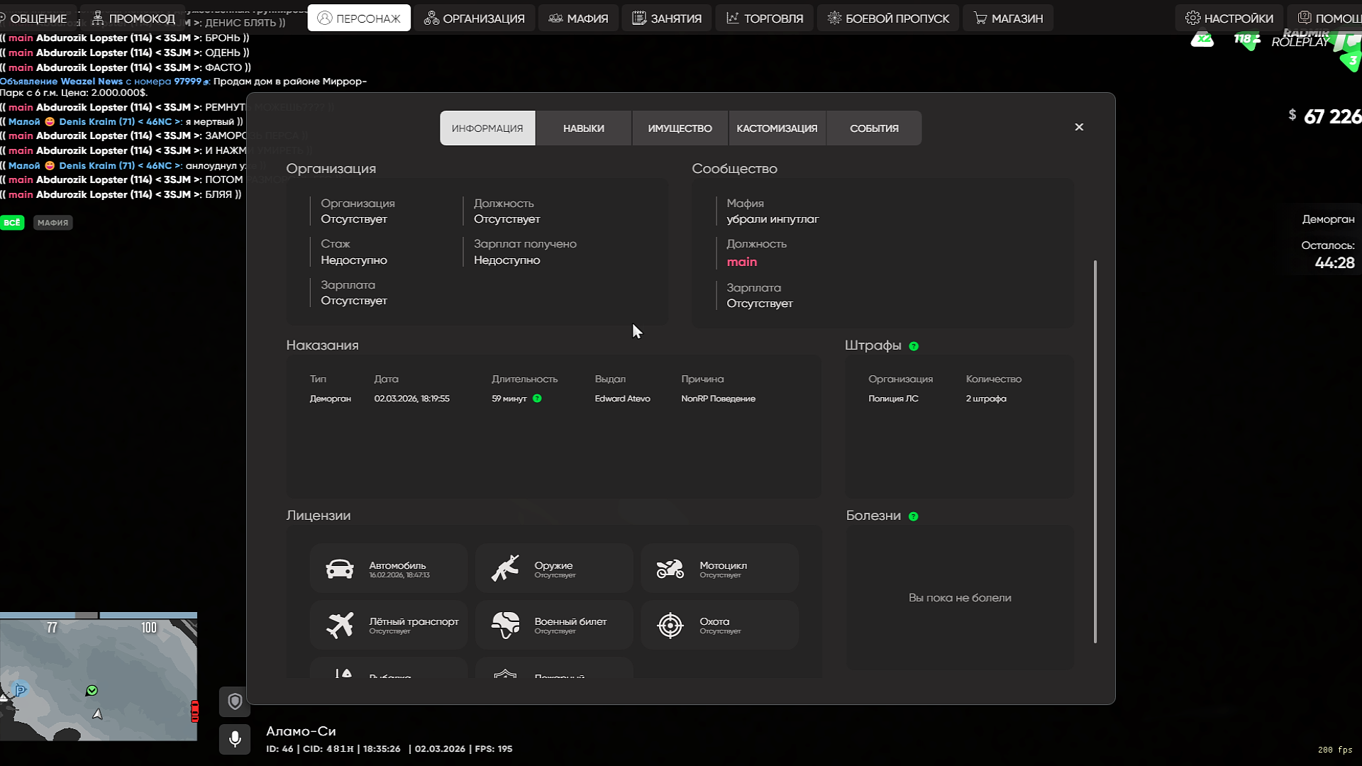Click the weapon license rifle icon
The width and height of the screenshot is (1362, 766).
[x=505, y=569]
